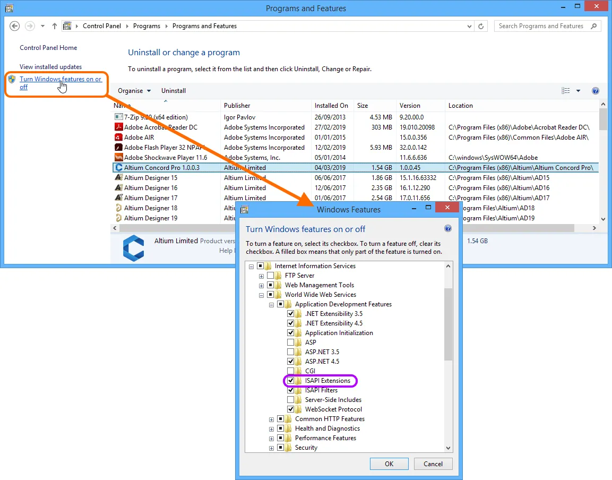Change view using the view icon
The height and width of the screenshot is (480, 612).
pyautogui.click(x=565, y=91)
